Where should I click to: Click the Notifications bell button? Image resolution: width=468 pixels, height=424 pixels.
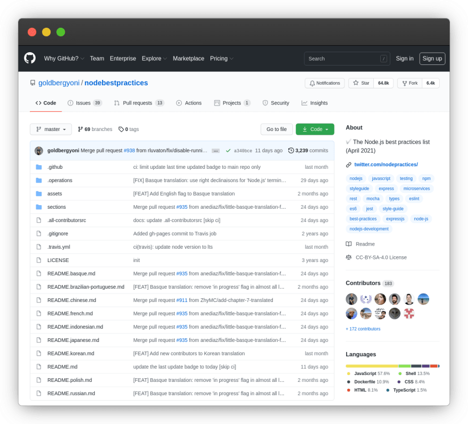pos(325,83)
